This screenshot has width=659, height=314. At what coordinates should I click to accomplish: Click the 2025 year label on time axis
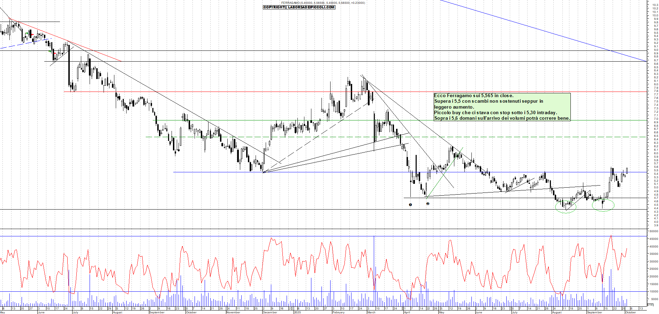click(297, 312)
